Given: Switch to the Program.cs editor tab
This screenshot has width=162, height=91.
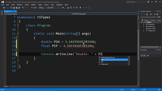Looking at the screenshot, I should coord(8,11).
